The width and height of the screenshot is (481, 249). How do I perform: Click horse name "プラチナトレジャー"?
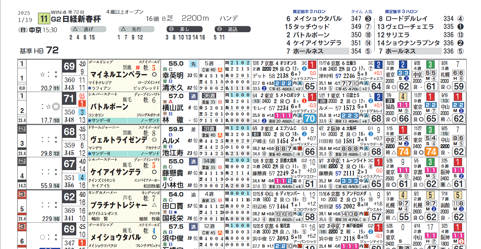(119, 205)
